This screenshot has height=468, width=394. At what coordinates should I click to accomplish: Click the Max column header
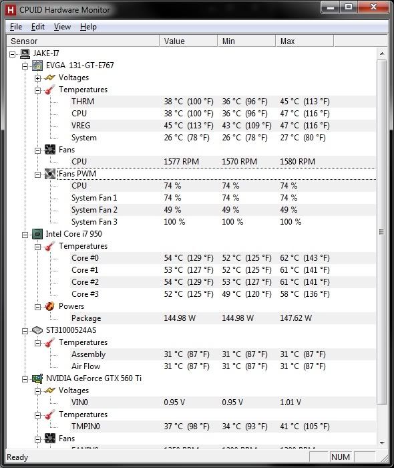[305, 41]
